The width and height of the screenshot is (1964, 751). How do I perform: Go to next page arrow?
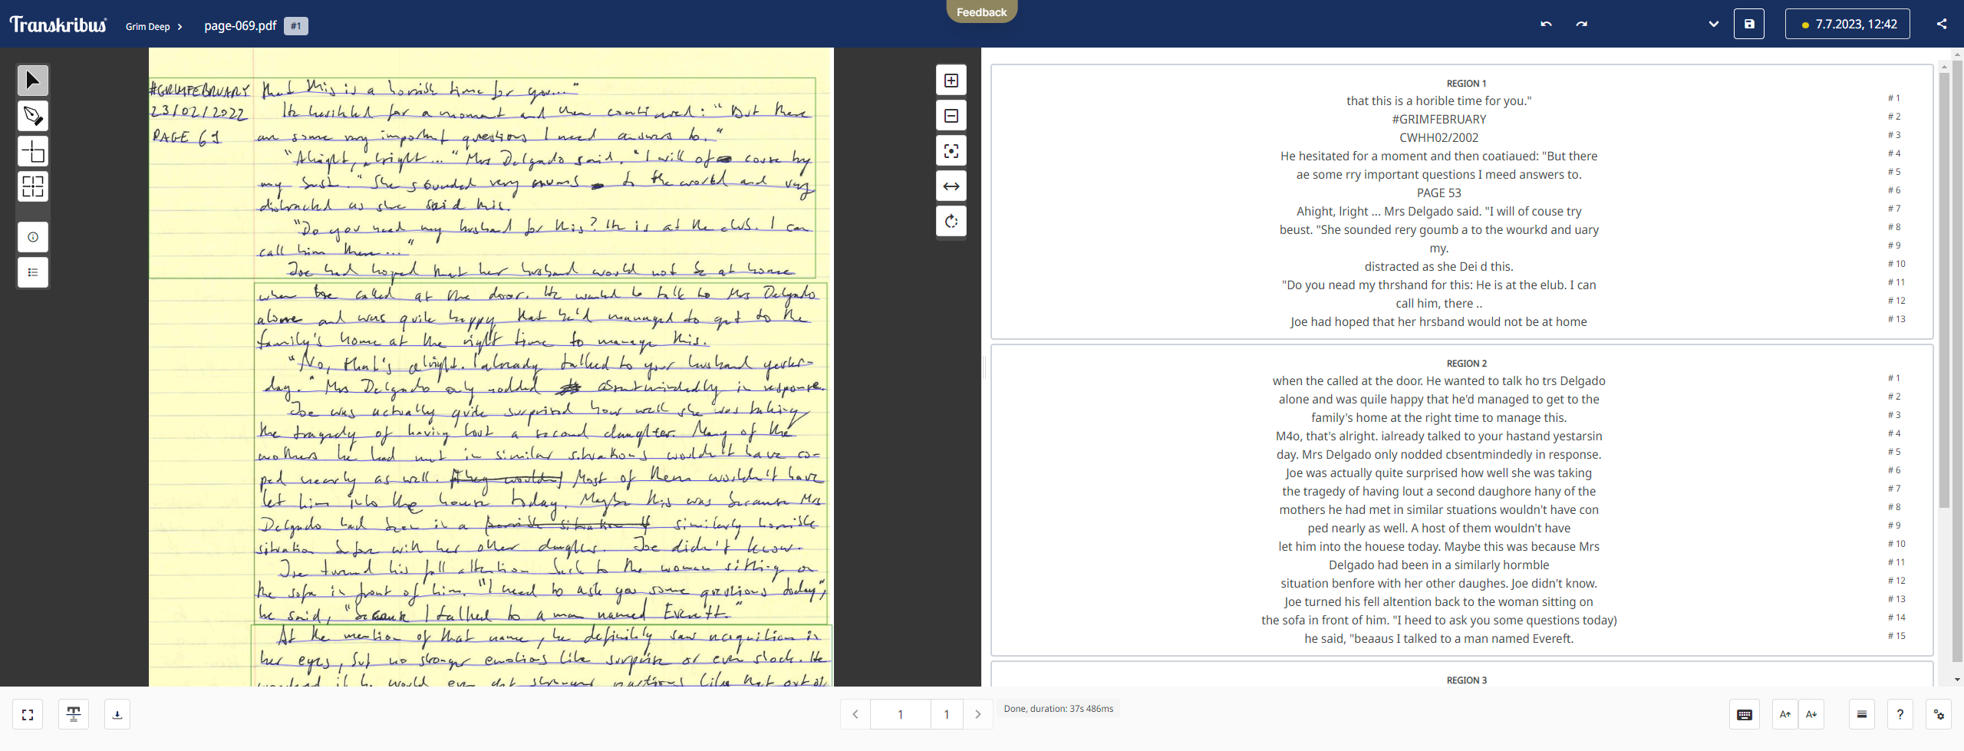[x=977, y=714]
